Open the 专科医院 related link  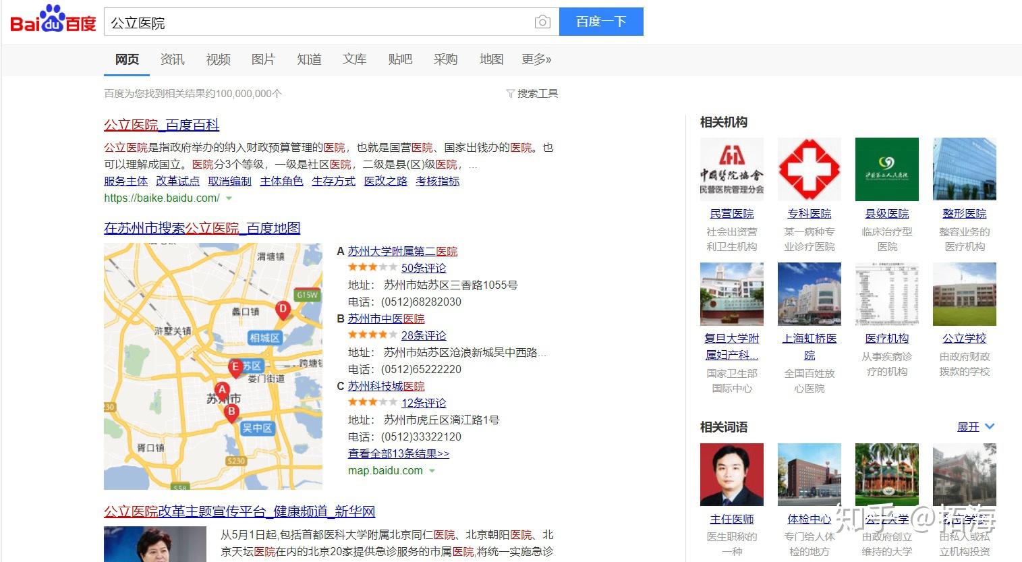click(x=810, y=213)
